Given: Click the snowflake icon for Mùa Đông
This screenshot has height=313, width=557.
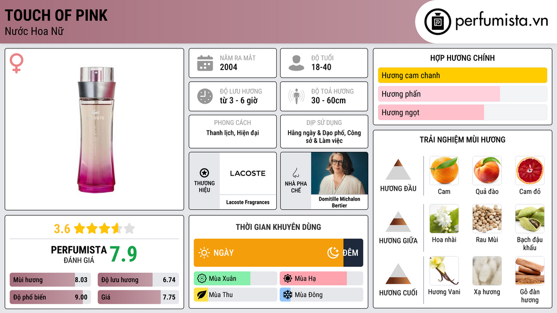Looking at the screenshot, I should (x=288, y=295).
